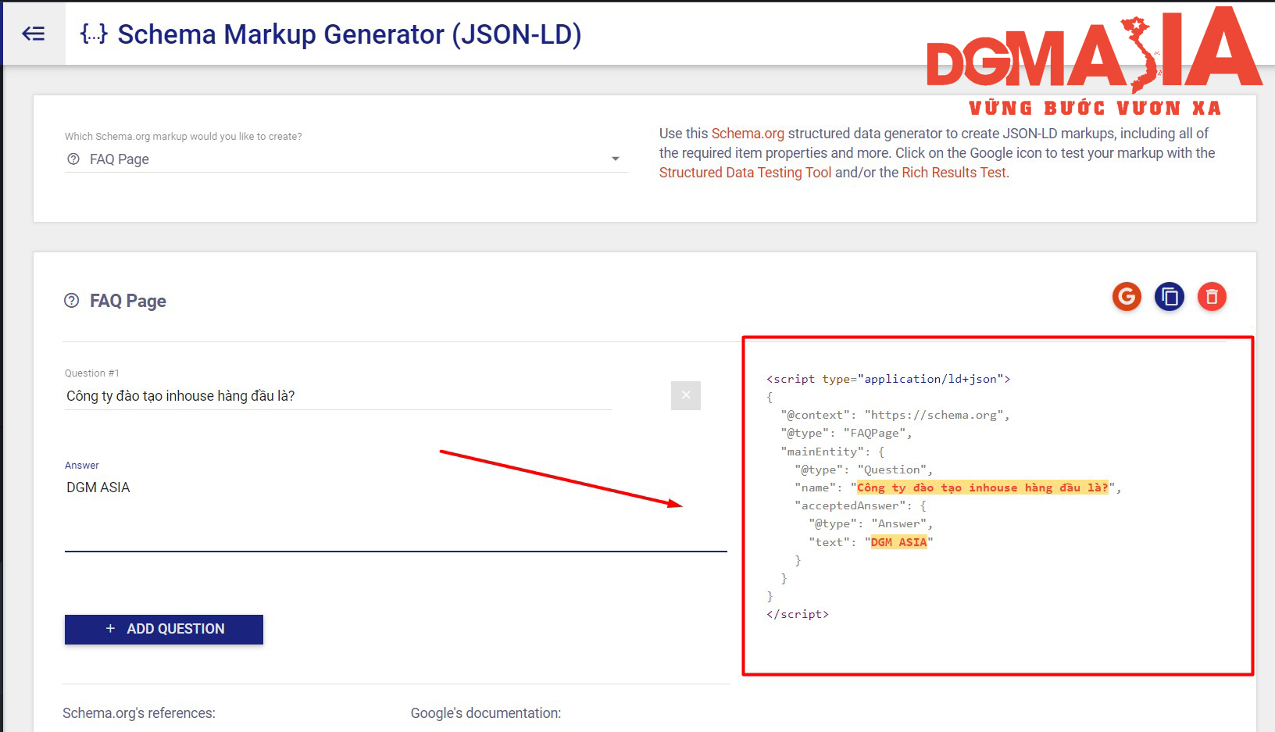Remove Question #1 with the X button
Viewport: 1275px width, 732px height.
click(x=686, y=395)
